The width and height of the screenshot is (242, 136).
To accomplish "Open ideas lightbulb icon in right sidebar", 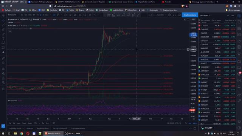I will (x=239, y=54).
